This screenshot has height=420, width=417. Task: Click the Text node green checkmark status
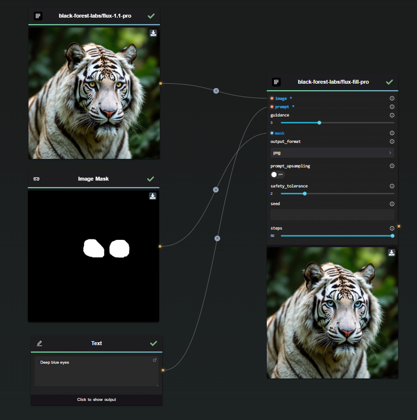(154, 344)
